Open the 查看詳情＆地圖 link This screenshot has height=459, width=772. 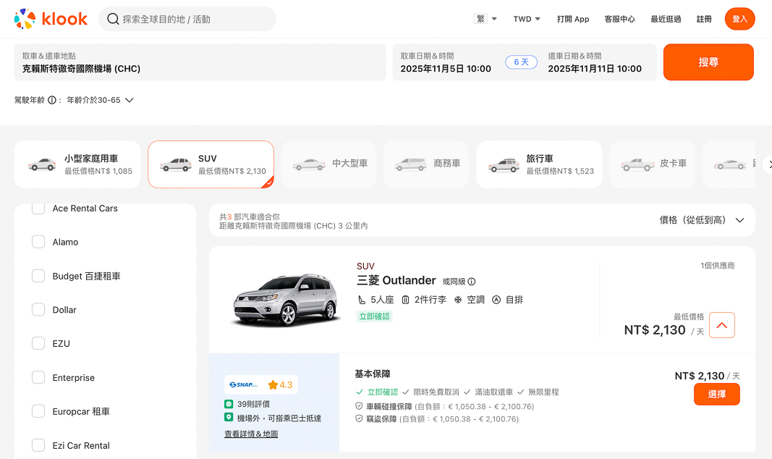pos(251,434)
